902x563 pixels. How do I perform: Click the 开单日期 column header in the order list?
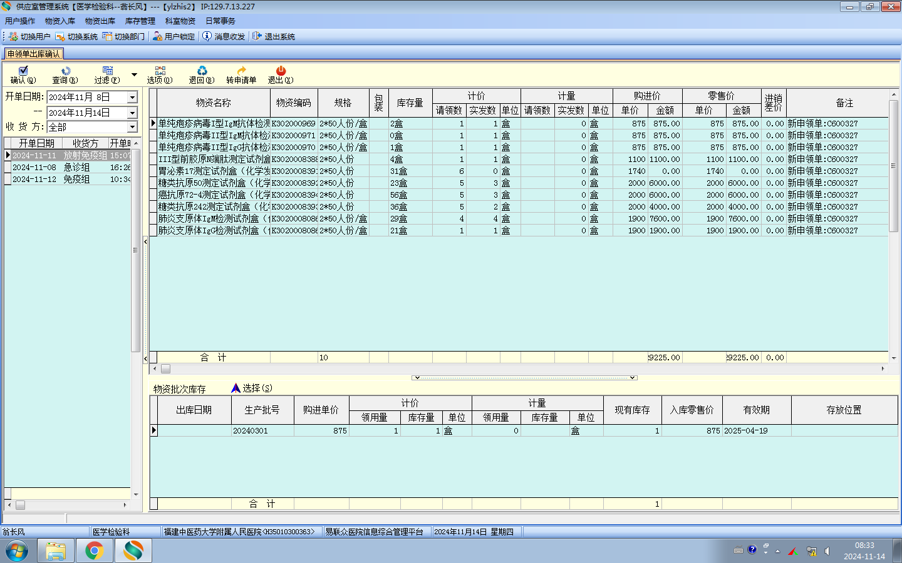(36, 143)
